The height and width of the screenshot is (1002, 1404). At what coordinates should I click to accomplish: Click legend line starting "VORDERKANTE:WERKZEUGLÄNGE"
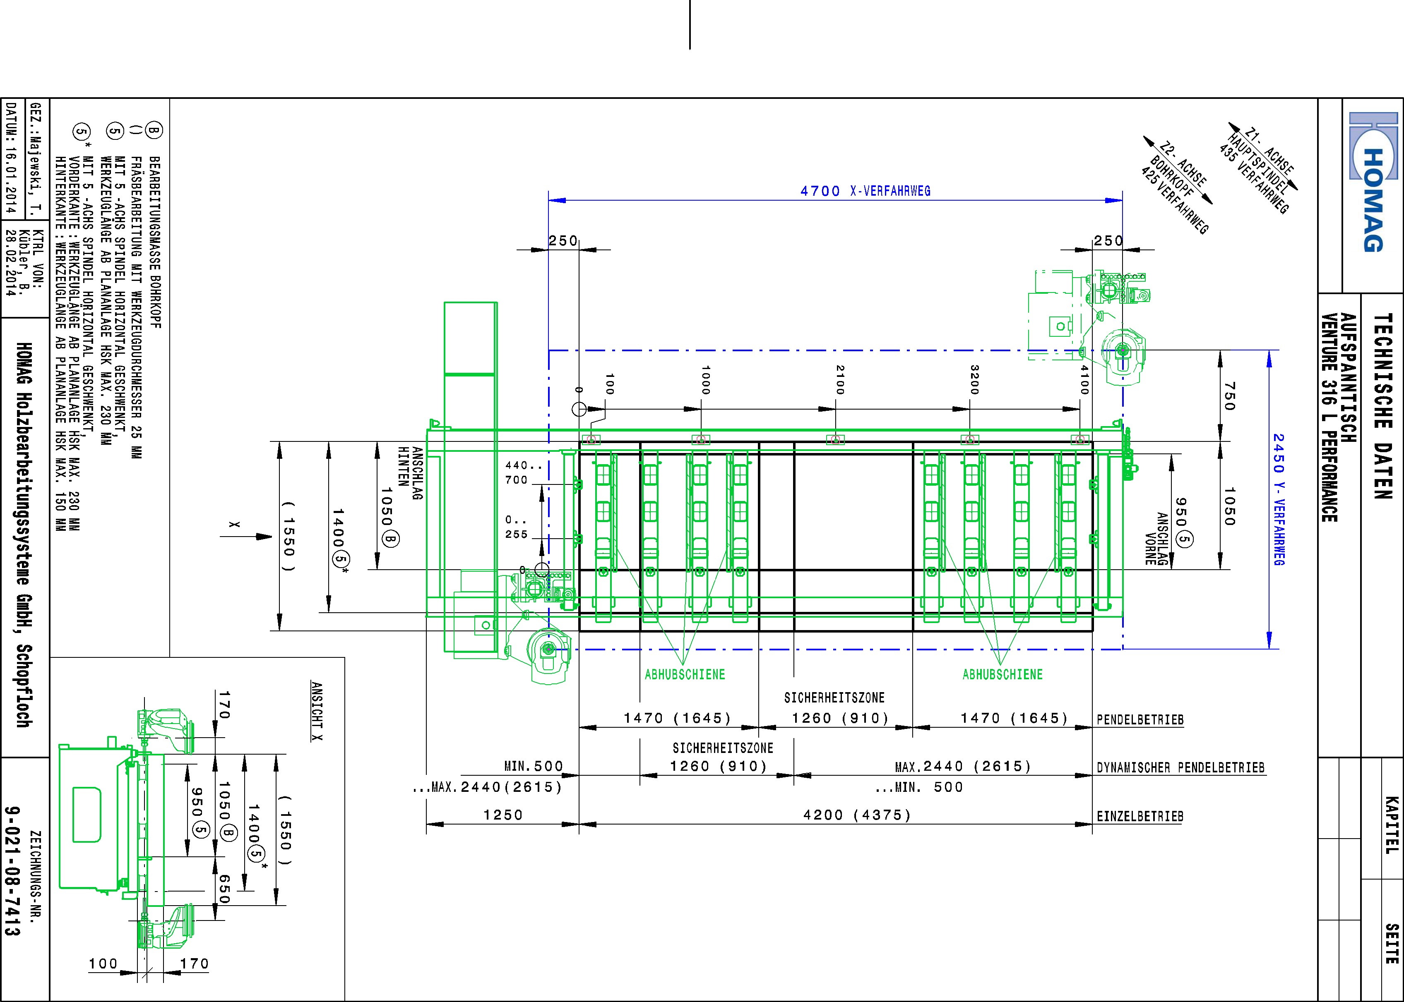(x=75, y=343)
